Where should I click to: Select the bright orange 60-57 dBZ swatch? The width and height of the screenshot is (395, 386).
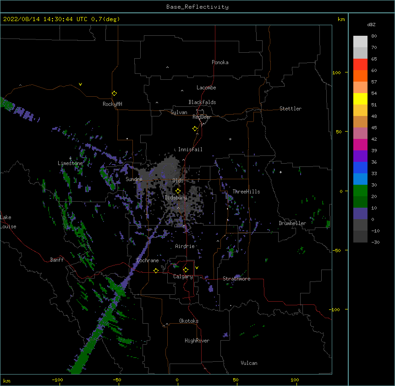point(360,76)
